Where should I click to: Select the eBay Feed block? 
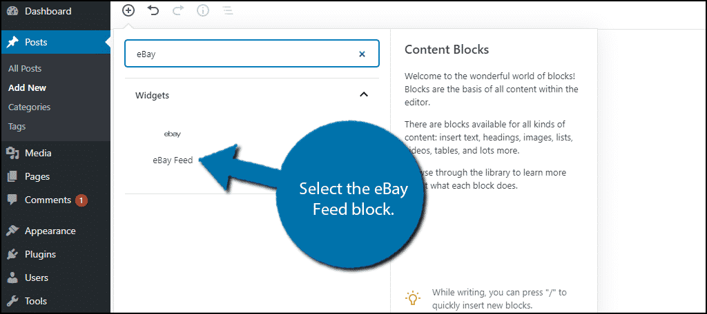point(173,147)
